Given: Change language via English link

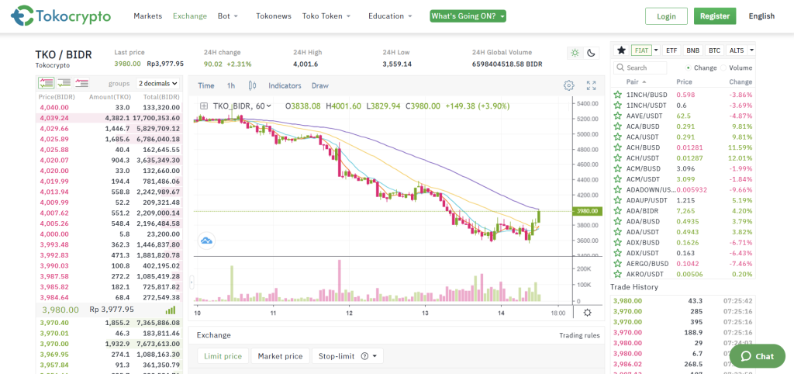Looking at the screenshot, I should pos(761,16).
